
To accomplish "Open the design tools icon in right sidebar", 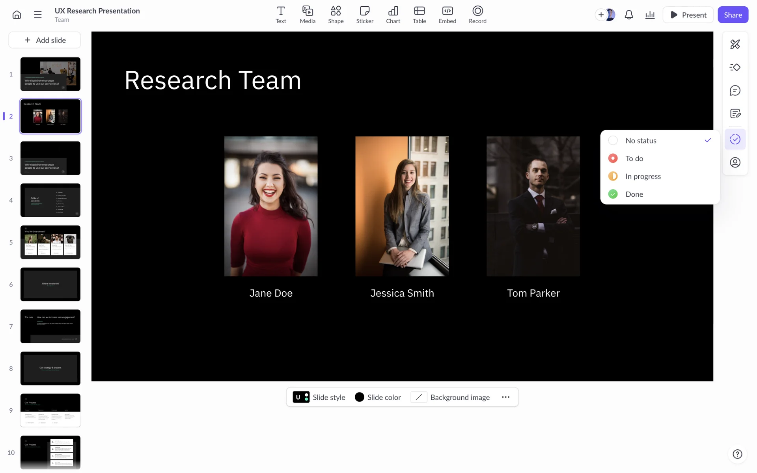I will (735, 44).
